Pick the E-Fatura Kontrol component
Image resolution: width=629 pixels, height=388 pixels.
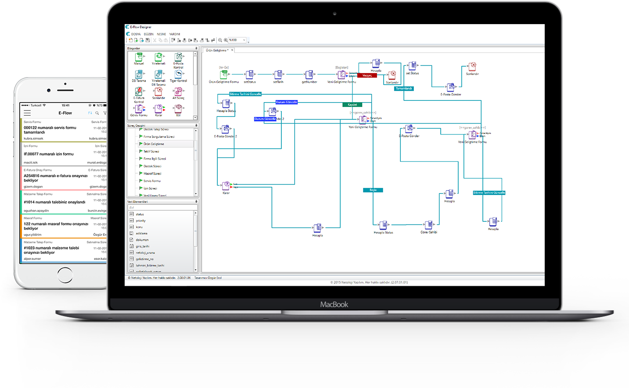(x=139, y=95)
